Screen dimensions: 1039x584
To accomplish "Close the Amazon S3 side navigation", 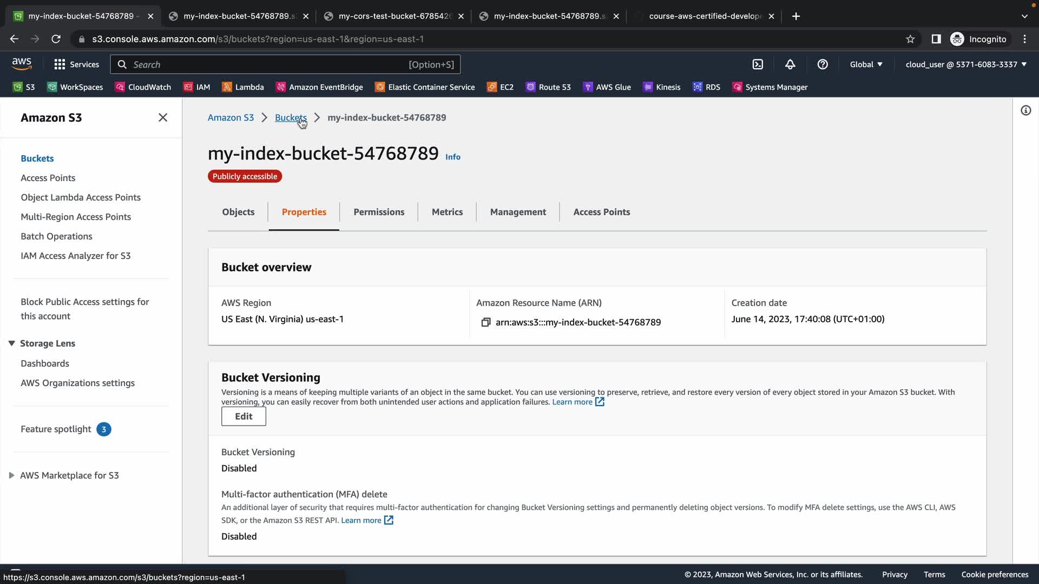I will [162, 117].
